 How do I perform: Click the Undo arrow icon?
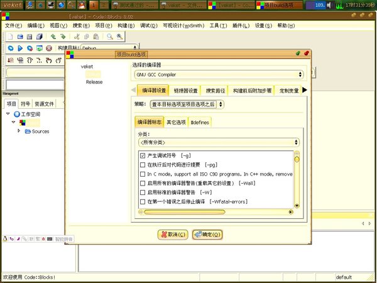[53, 37]
